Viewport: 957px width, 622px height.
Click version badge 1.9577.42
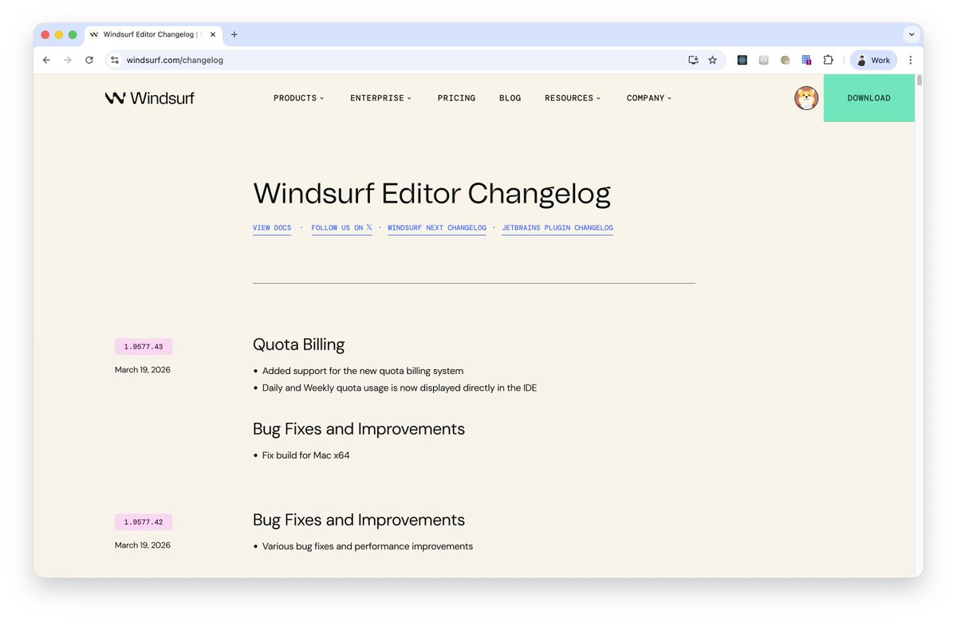coord(144,522)
